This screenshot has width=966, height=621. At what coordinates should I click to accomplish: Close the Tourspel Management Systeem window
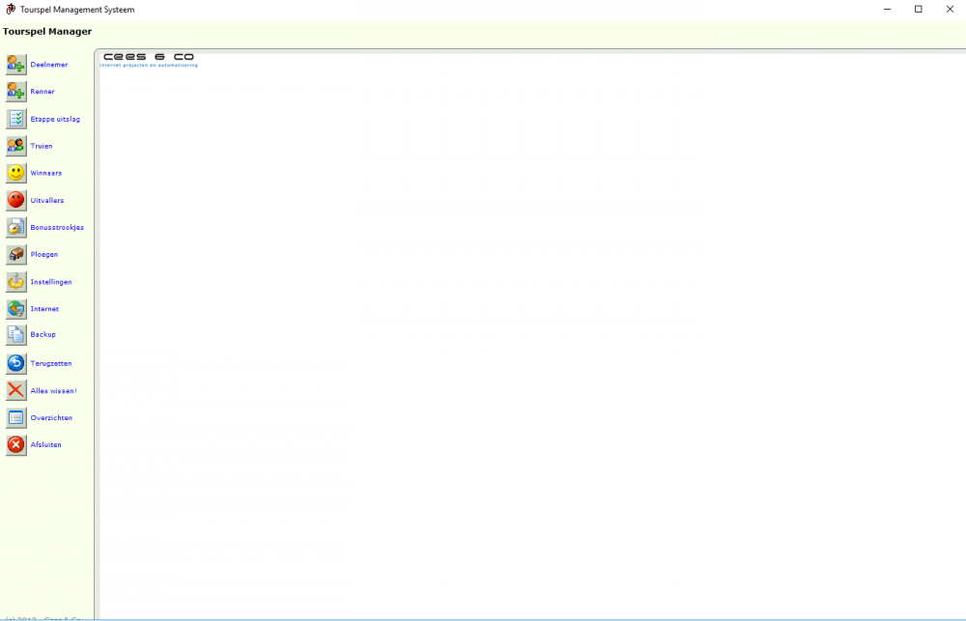[x=950, y=10]
